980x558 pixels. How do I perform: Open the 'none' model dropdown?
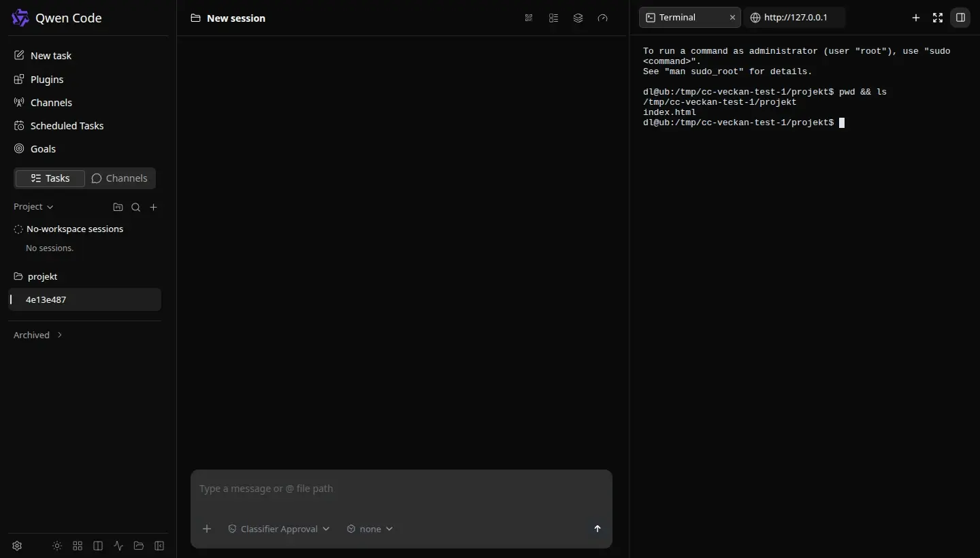(x=370, y=529)
